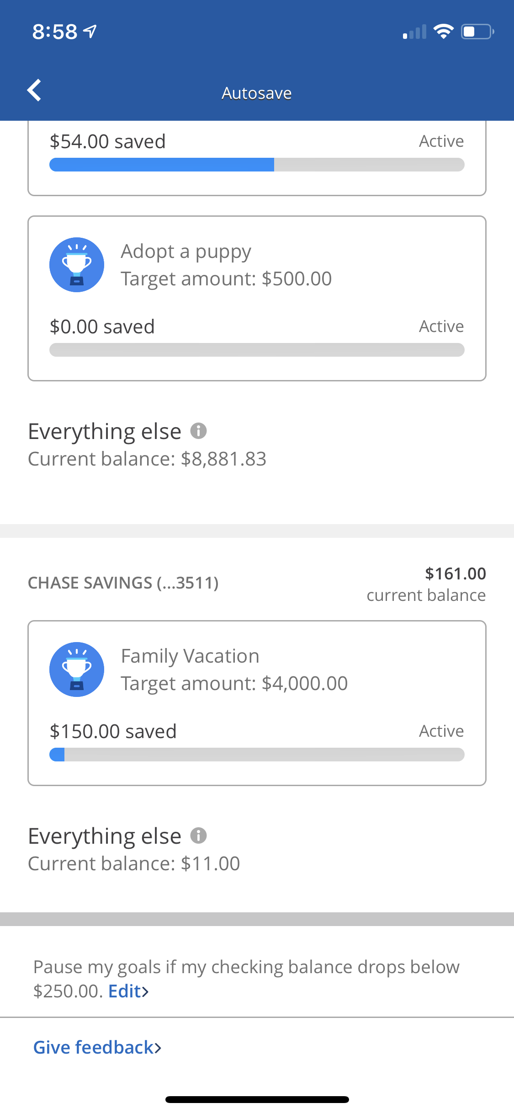Tap the back arrow in header
The width and height of the screenshot is (514, 1114).
coord(35,90)
